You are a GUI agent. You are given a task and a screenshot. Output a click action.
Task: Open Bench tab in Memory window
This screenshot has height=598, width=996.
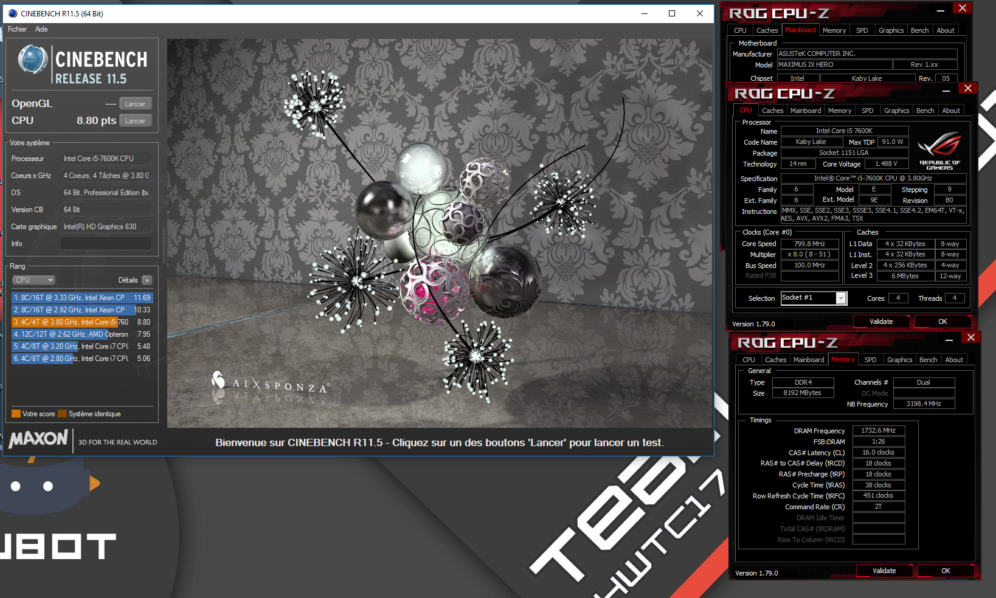[x=929, y=360]
